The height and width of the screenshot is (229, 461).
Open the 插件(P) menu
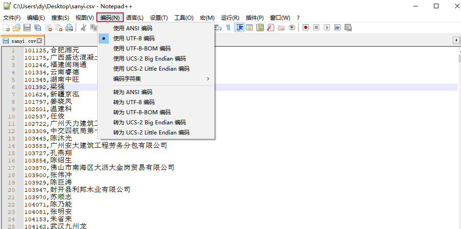coord(255,18)
